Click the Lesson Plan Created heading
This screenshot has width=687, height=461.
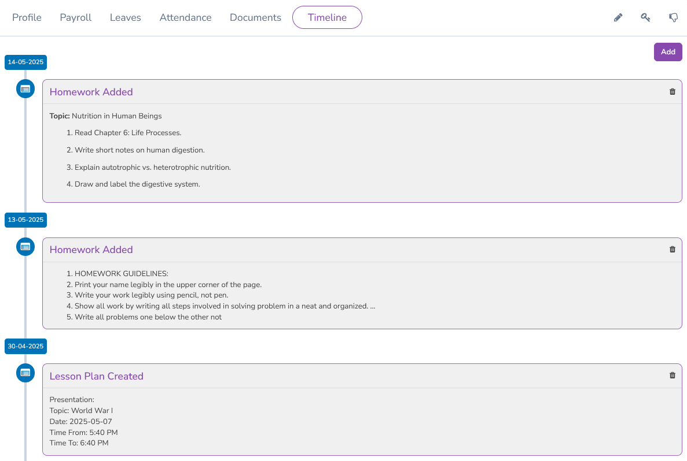[x=96, y=376]
